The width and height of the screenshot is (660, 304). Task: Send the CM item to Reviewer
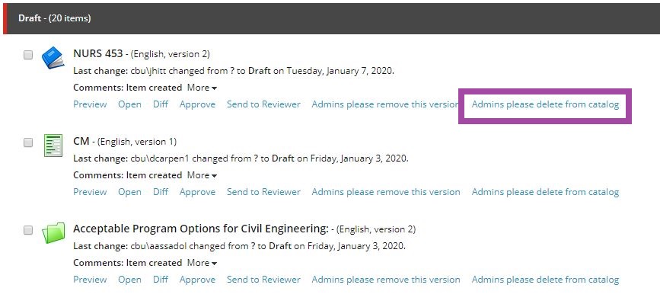(x=263, y=192)
